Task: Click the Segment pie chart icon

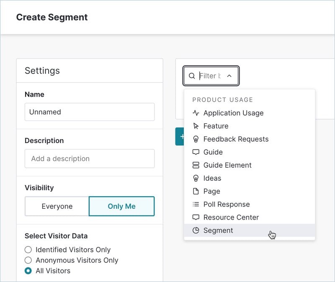Action: point(196,231)
